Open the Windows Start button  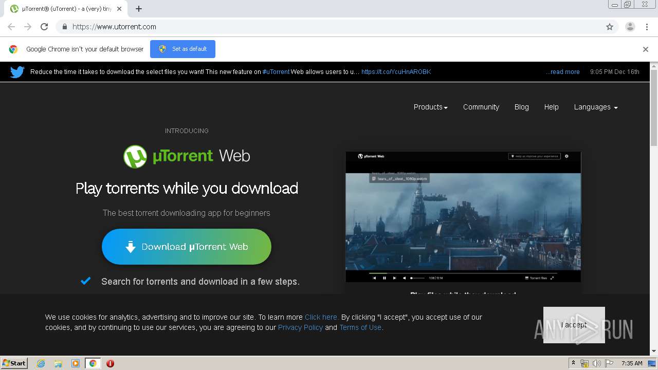[x=14, y=363]
